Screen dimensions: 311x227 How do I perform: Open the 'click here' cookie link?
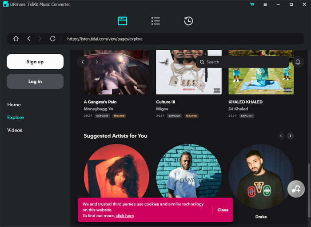125,216
